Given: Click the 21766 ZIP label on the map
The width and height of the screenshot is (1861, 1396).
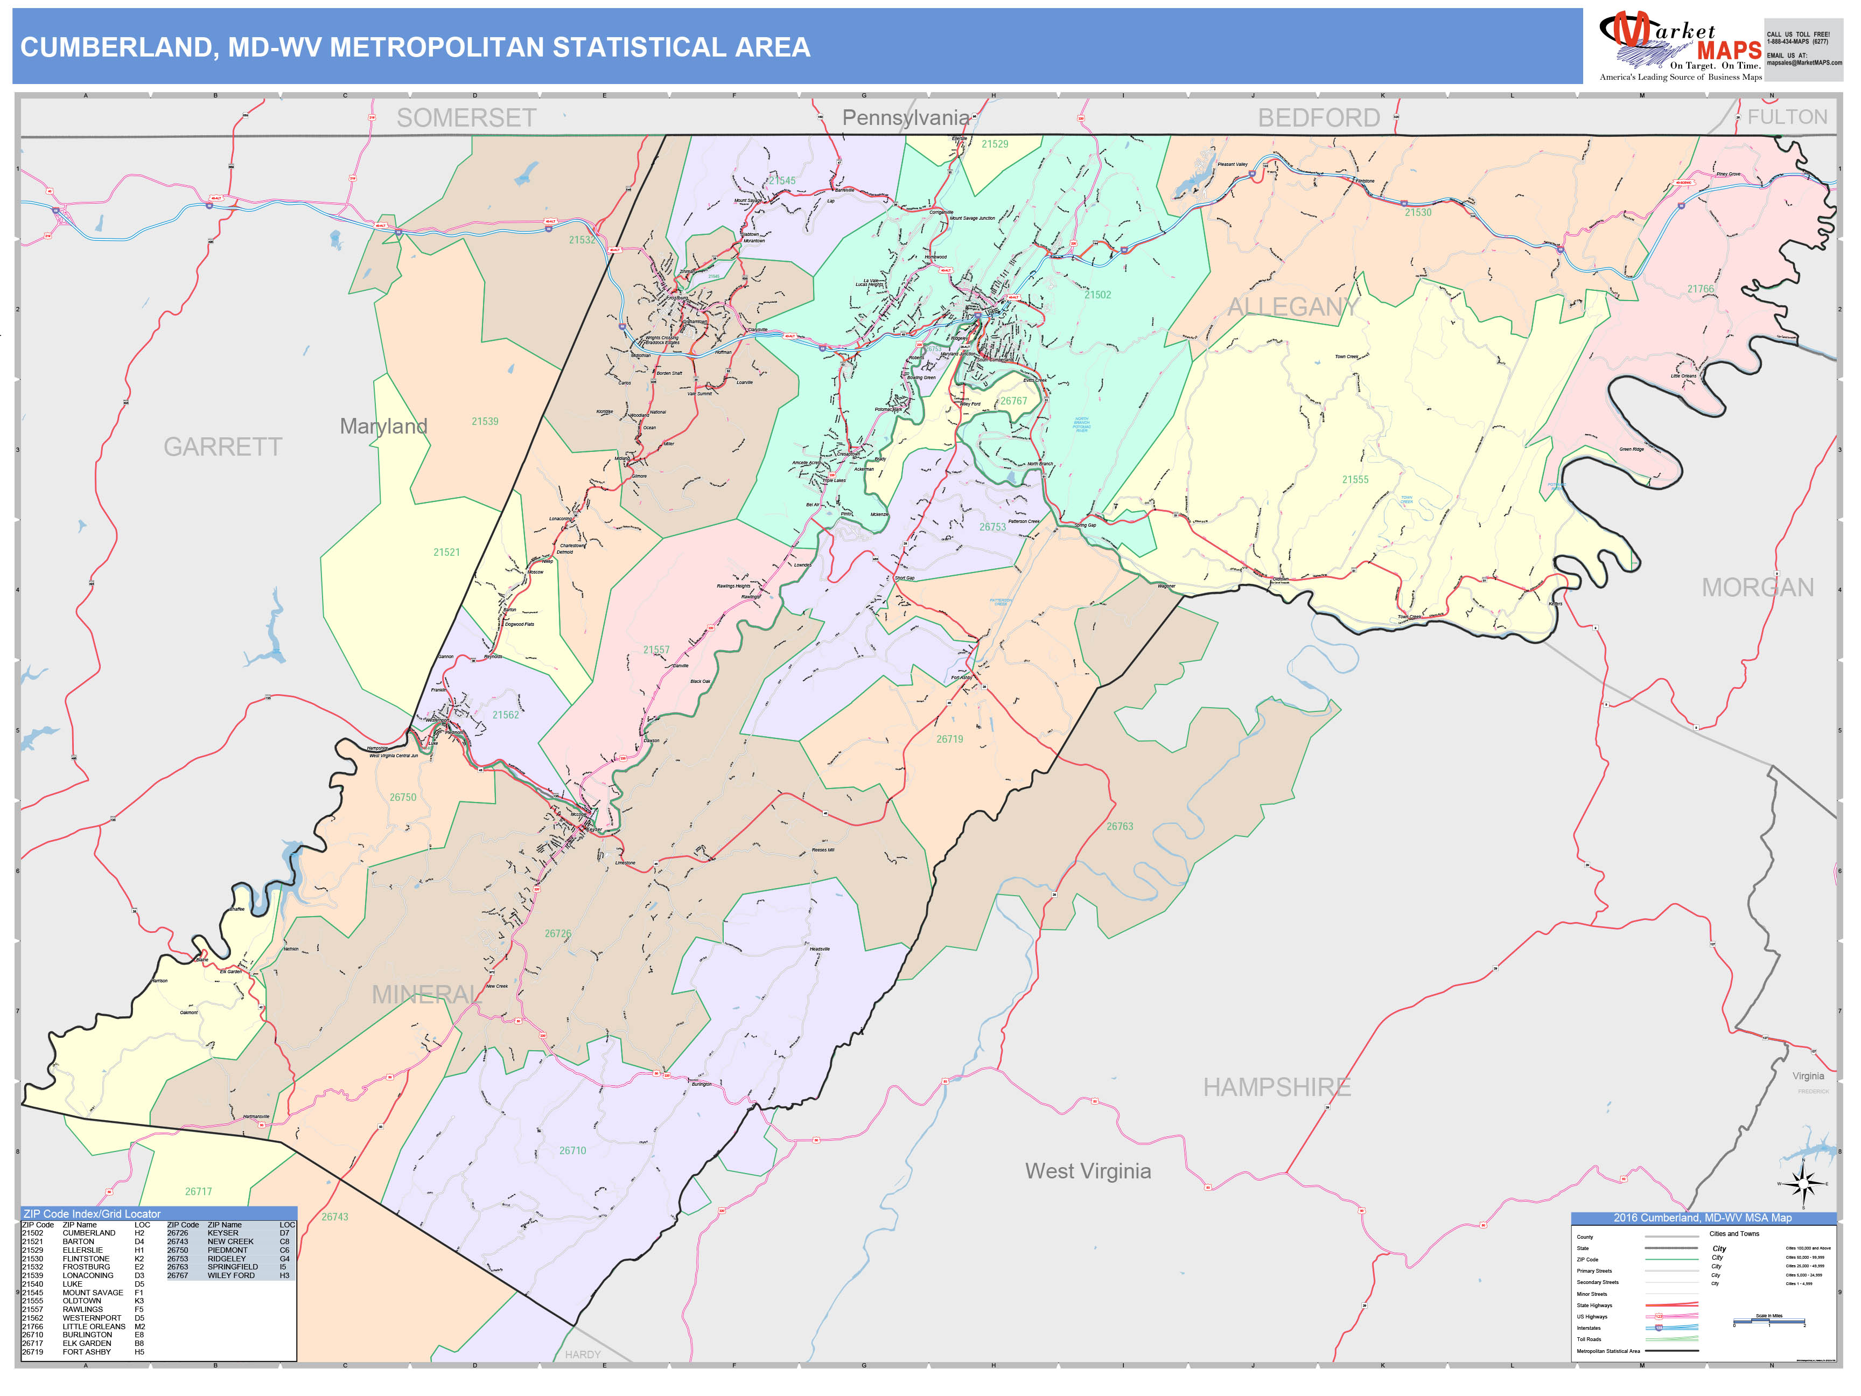Looking at the screenshot, I should [x=1701, y=289].
